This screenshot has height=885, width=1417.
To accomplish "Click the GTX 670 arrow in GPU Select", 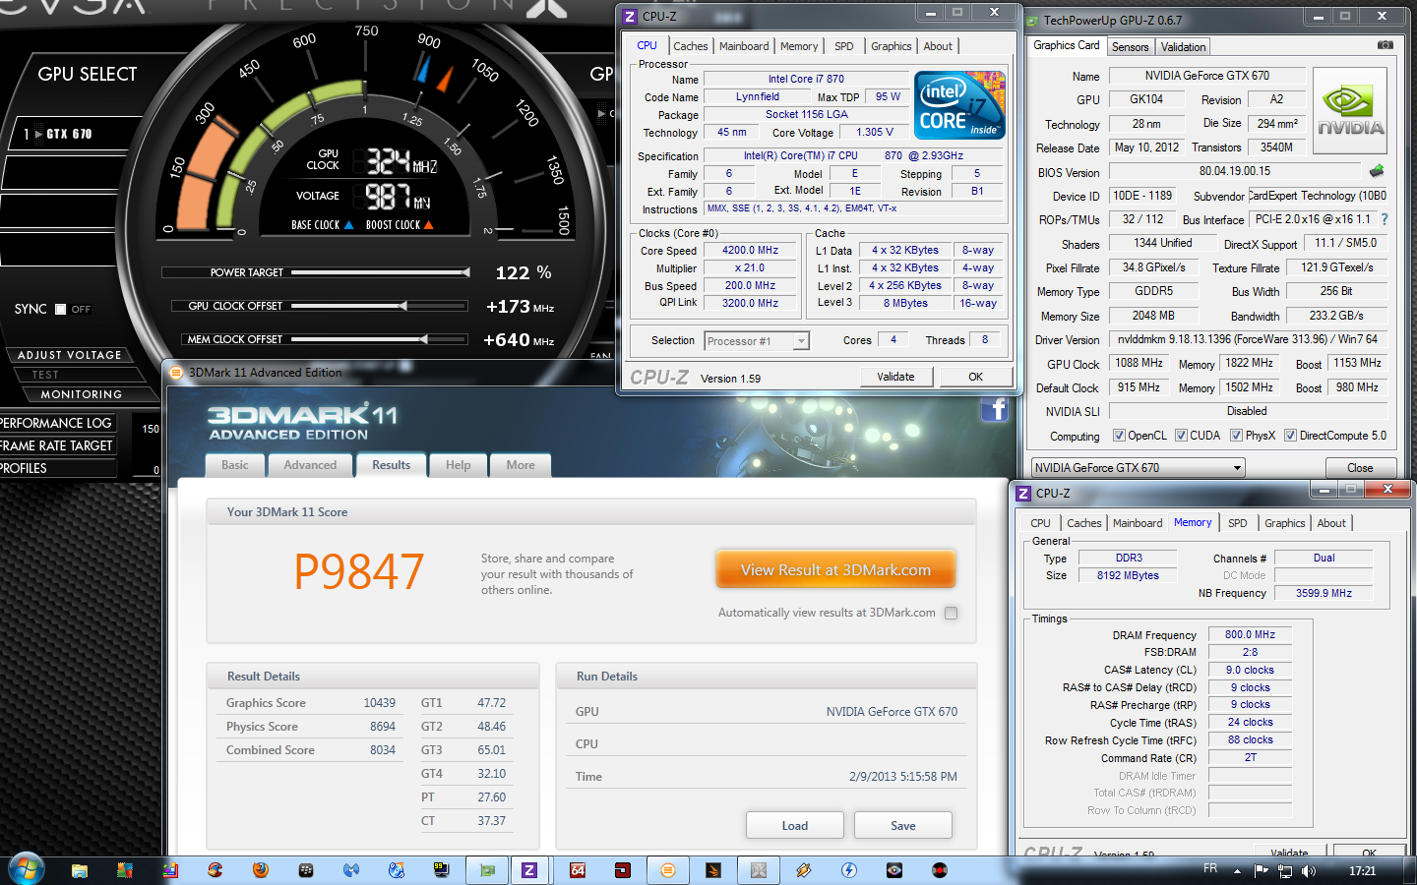I will [38, 134].
